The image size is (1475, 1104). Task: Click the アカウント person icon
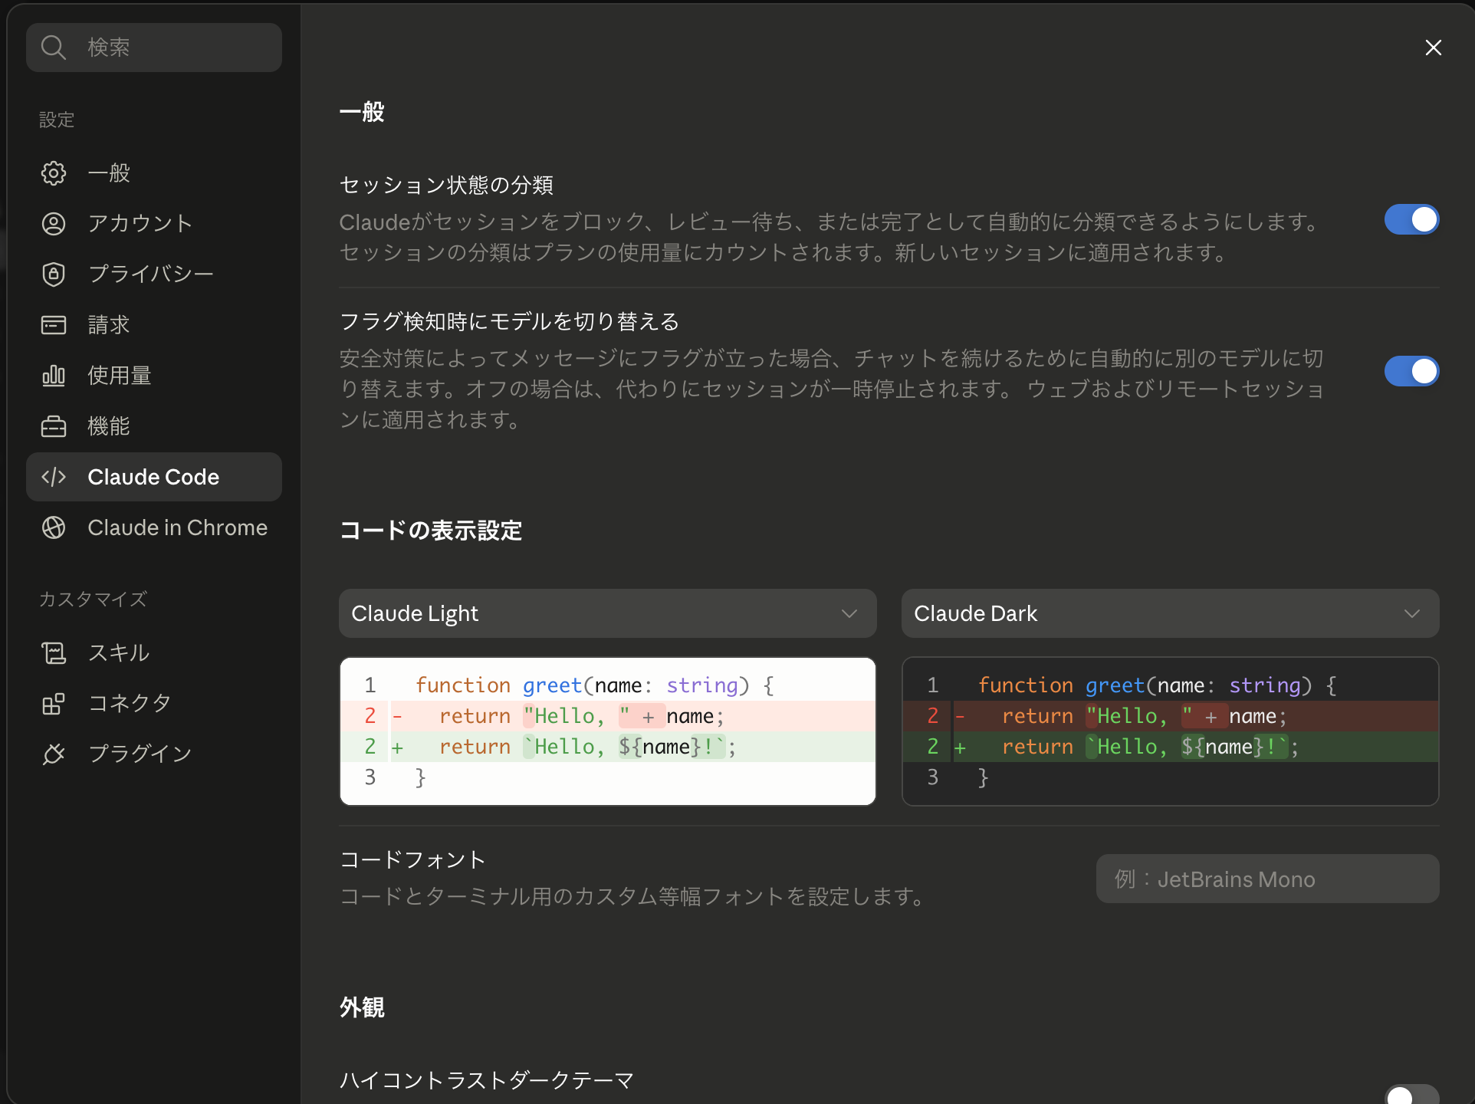[x=54, y=224]
